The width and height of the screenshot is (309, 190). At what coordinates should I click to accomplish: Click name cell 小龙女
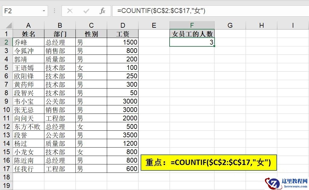pos(28,152)
